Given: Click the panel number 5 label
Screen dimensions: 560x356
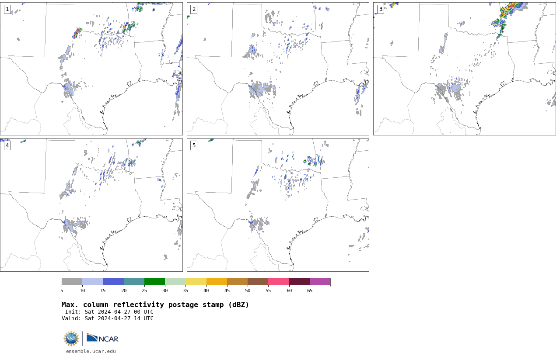Looking at the screenshot, I should click(x=194, y=145).
